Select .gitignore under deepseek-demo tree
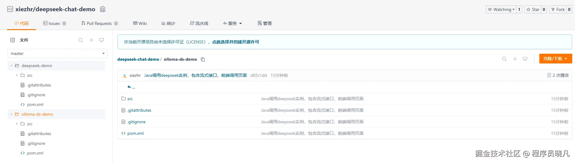This screenshot has height=163, width=575. click(36, 95)
